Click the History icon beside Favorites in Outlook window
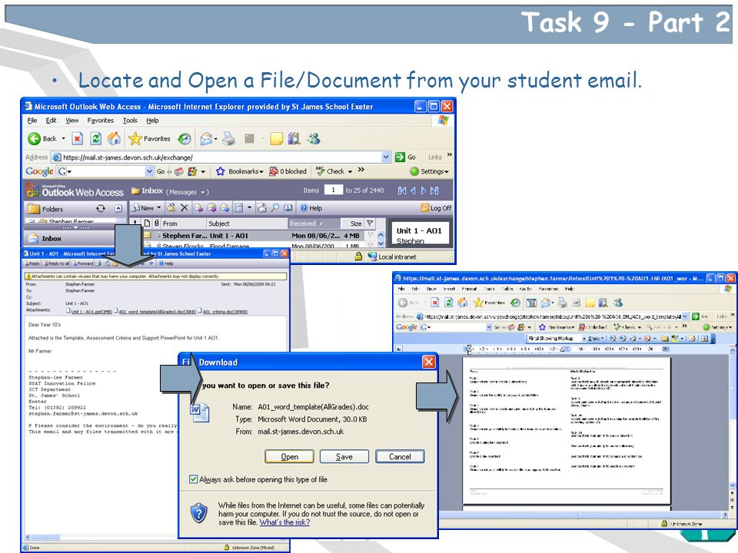The height and width of the screenshot is (553, 738). (x=184, y=139)
